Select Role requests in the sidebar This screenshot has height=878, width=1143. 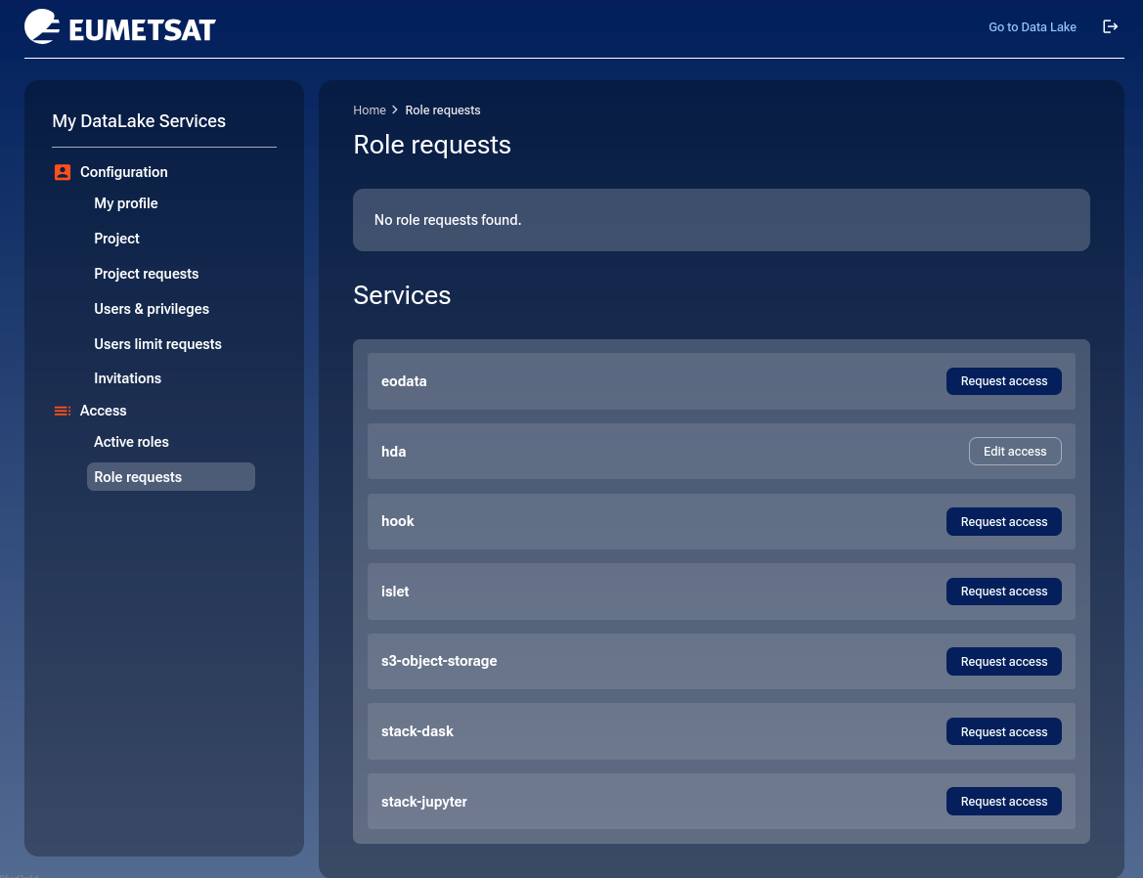pos(170,476)
